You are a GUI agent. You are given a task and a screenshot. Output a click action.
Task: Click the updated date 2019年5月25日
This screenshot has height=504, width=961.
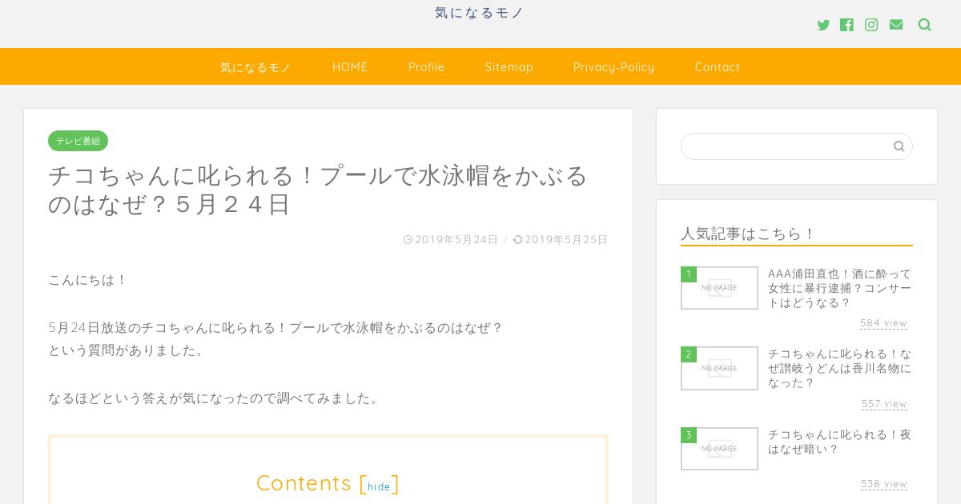click(x=566, y=239)
